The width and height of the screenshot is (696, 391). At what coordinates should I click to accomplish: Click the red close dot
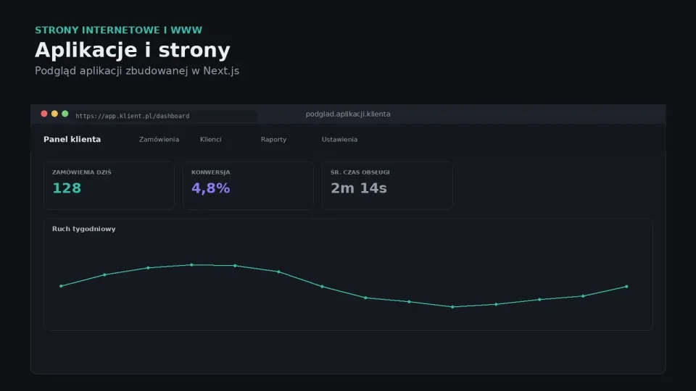coord(44,114)
